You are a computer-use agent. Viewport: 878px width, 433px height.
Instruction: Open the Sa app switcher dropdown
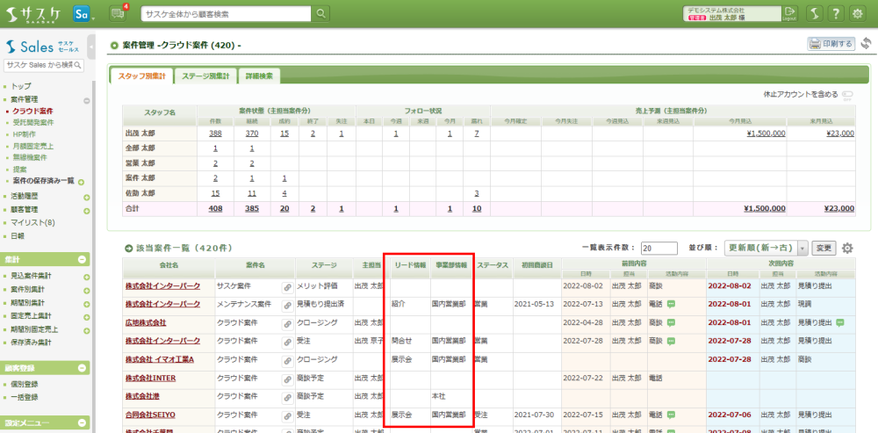coord(84,13)
